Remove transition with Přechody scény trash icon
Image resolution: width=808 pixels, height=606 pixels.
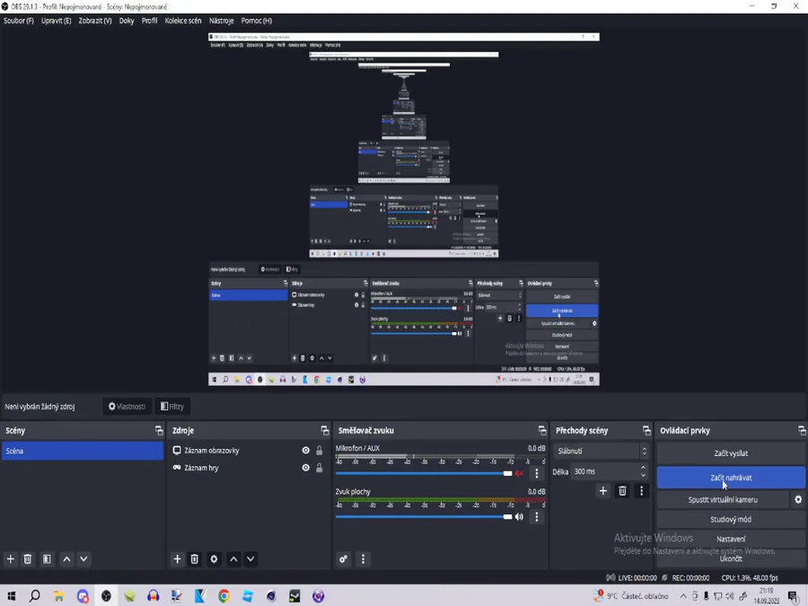(622, 490)
